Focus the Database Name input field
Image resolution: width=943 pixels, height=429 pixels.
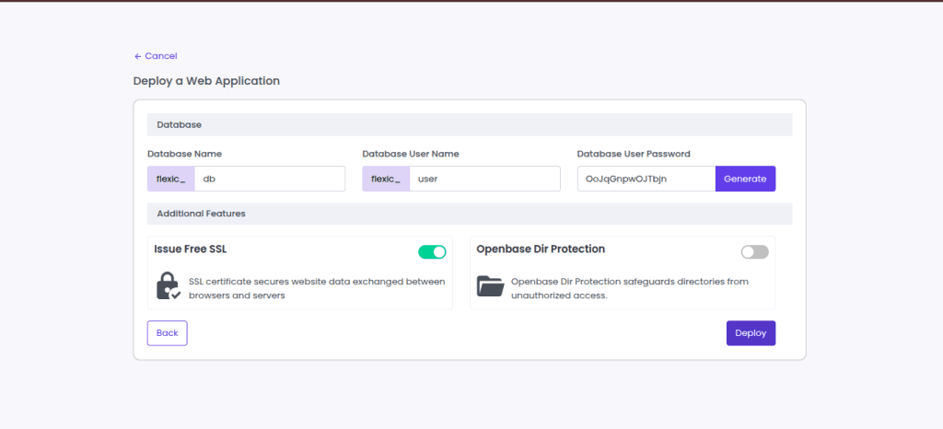click(269, 179)
